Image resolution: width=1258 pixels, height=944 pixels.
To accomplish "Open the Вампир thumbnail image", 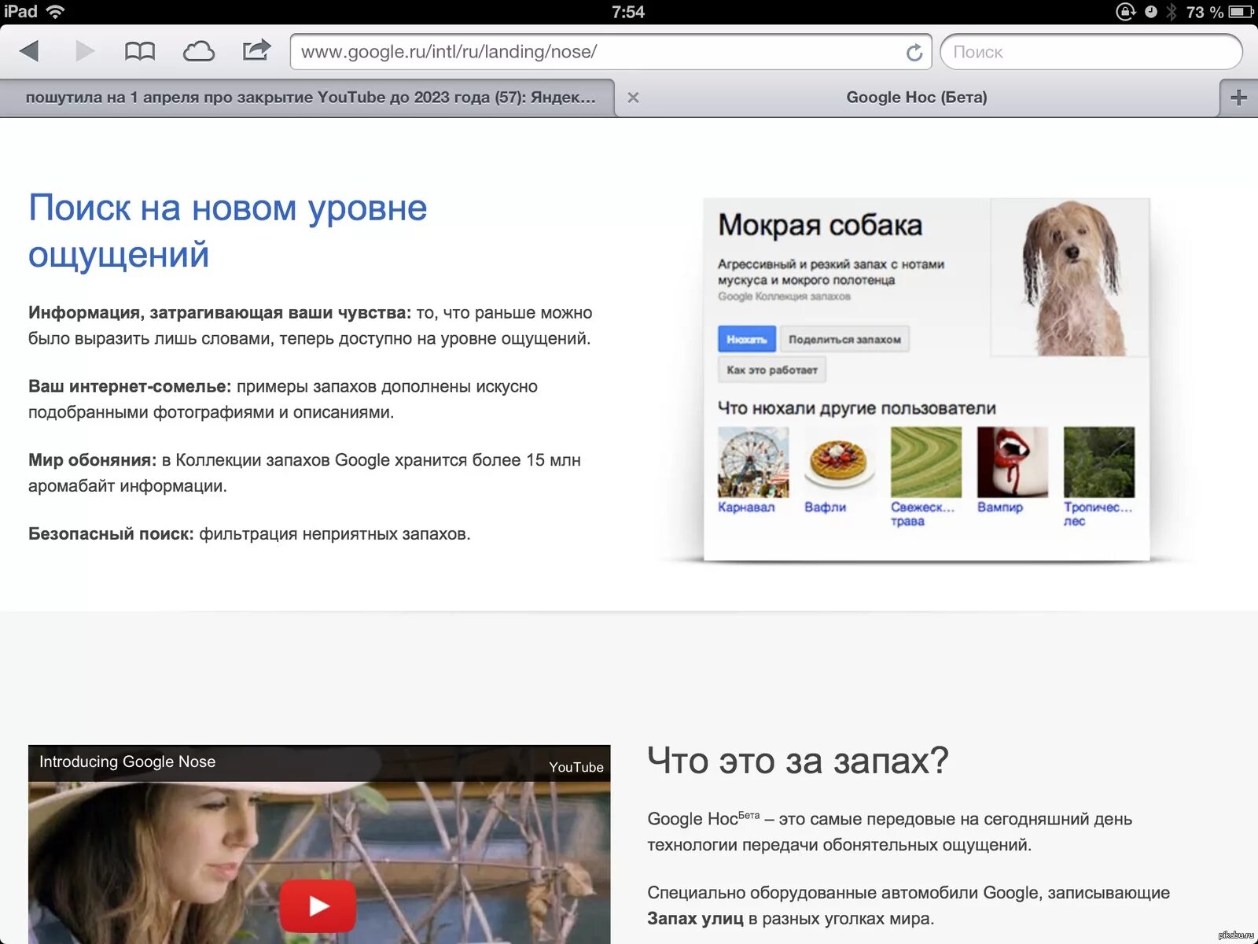I will [1013, 462].
